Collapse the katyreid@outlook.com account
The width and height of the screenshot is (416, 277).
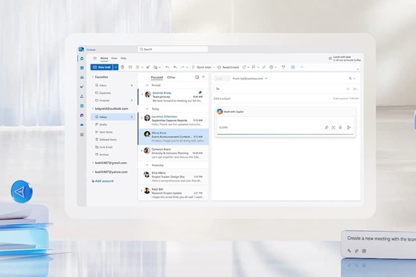[93, 109]
